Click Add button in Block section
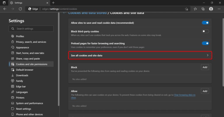The width and height of the screenshot is (224, 117). tap(205, 67)
